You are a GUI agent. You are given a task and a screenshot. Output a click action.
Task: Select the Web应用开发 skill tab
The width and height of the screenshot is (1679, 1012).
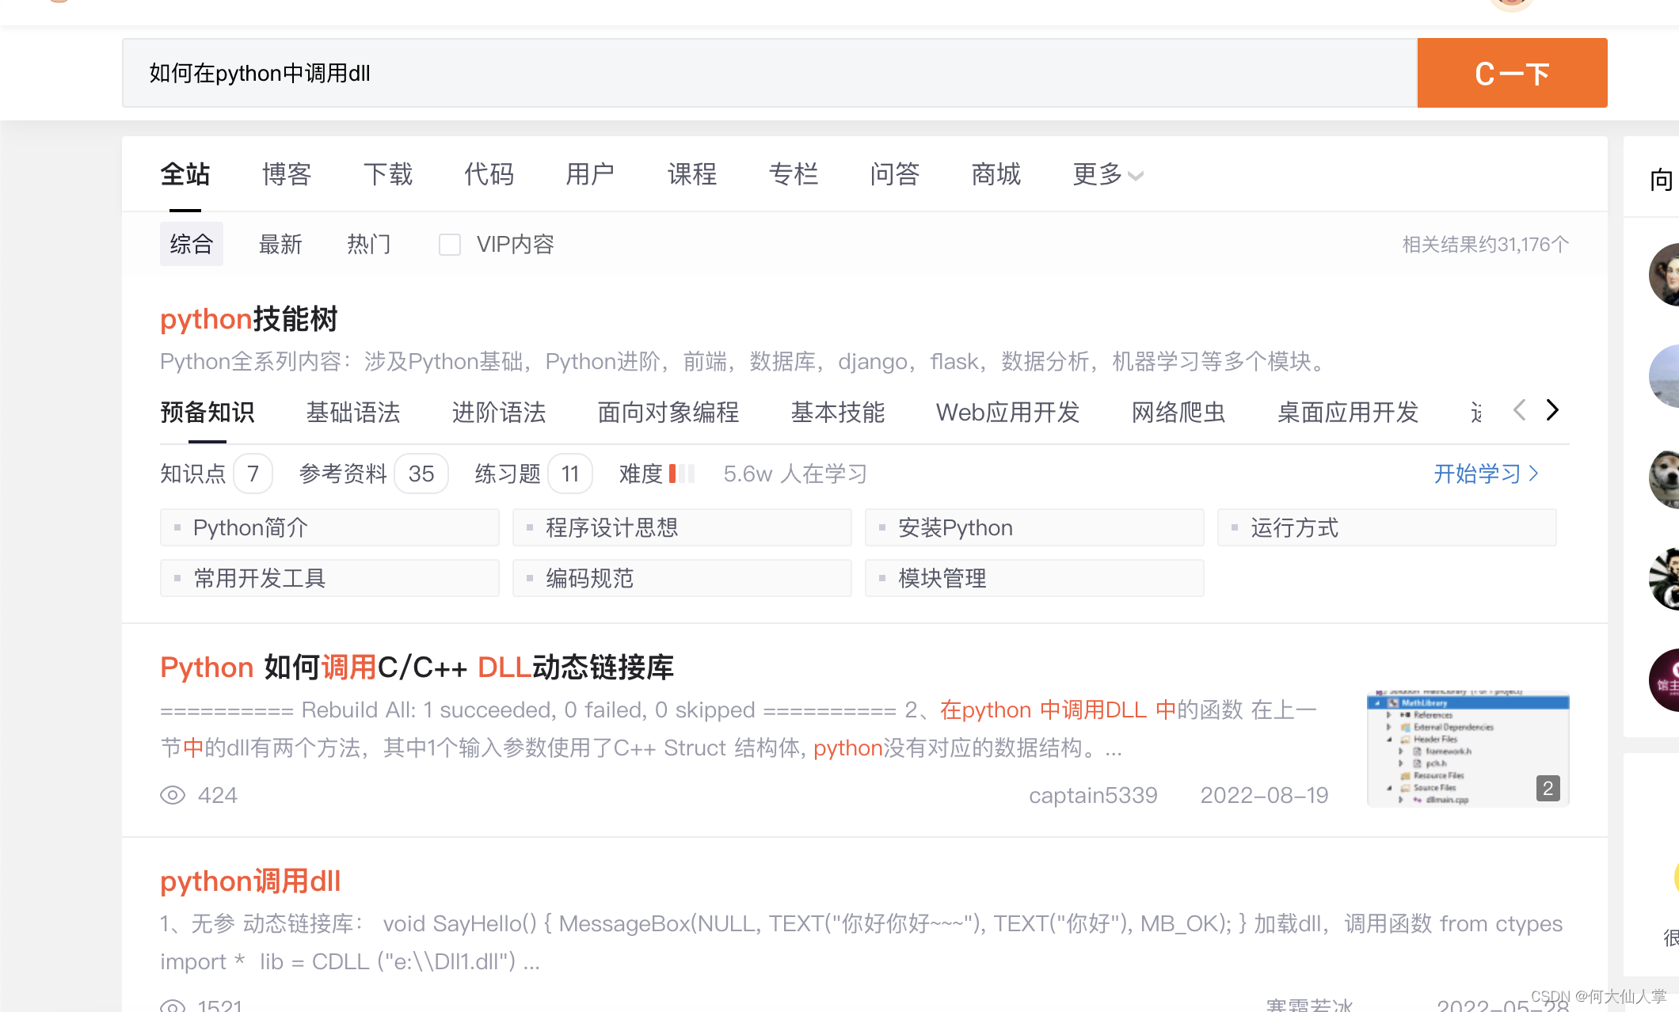coord(1008,412)
